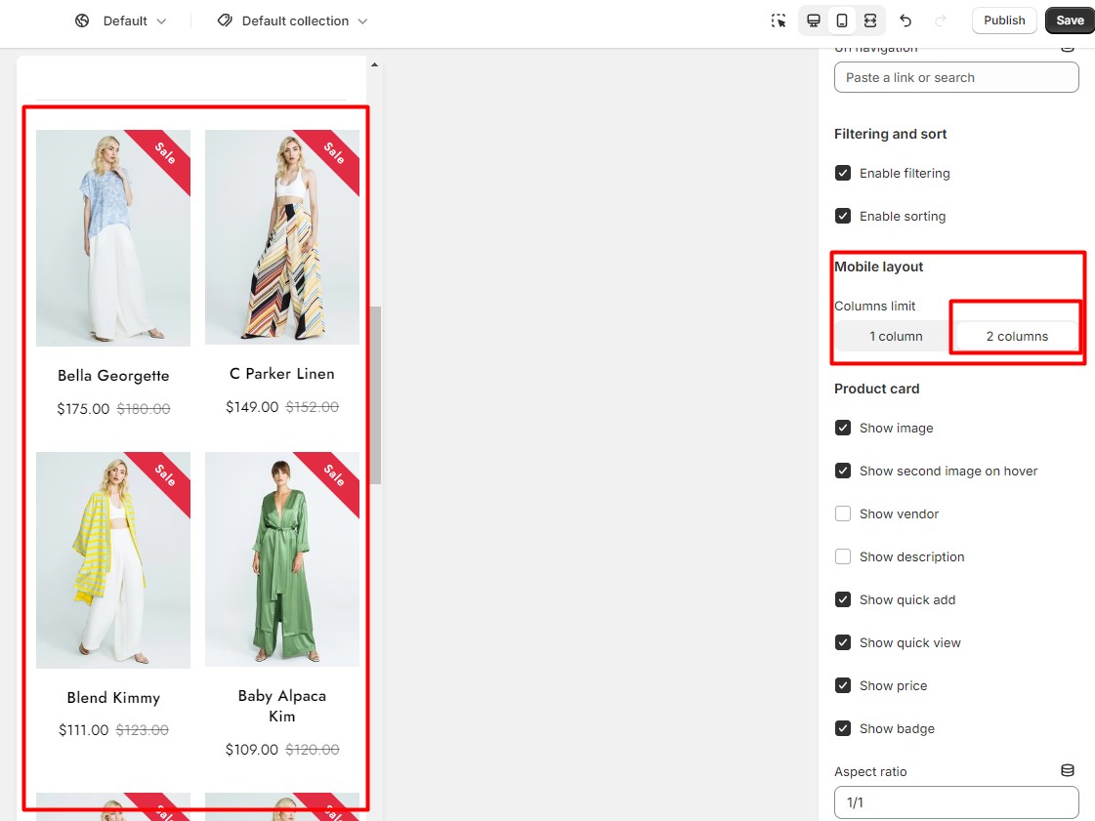Viewport: 1095px width, 821px height.
Task: Open Blend Kimmy product image
Action: pos(113,560)
